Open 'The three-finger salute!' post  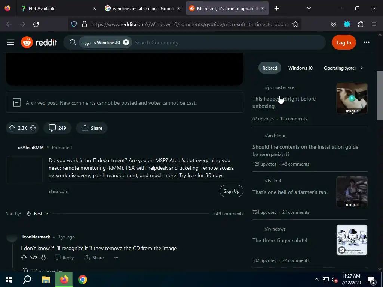pos(280,240)
